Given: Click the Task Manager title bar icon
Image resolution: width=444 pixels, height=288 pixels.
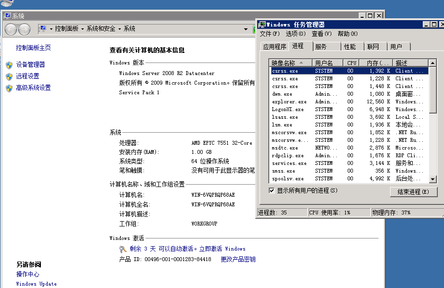Looking at the screenshot, I should pos(261,25).
